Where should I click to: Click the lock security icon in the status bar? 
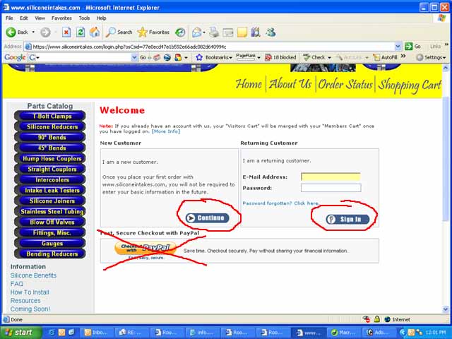point(376,319)
